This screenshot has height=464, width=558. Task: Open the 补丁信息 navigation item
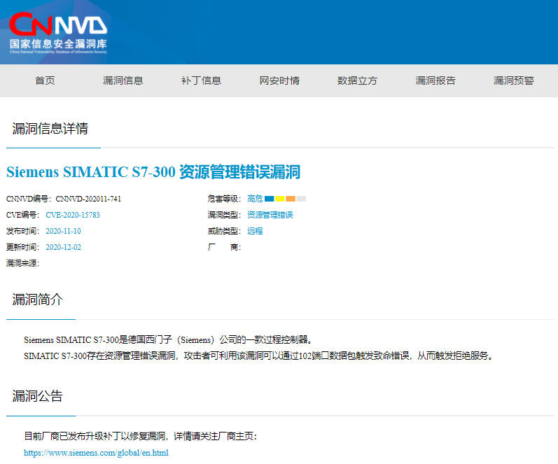click(201, 80)
